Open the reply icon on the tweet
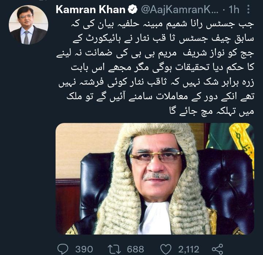 click(63, 249)
